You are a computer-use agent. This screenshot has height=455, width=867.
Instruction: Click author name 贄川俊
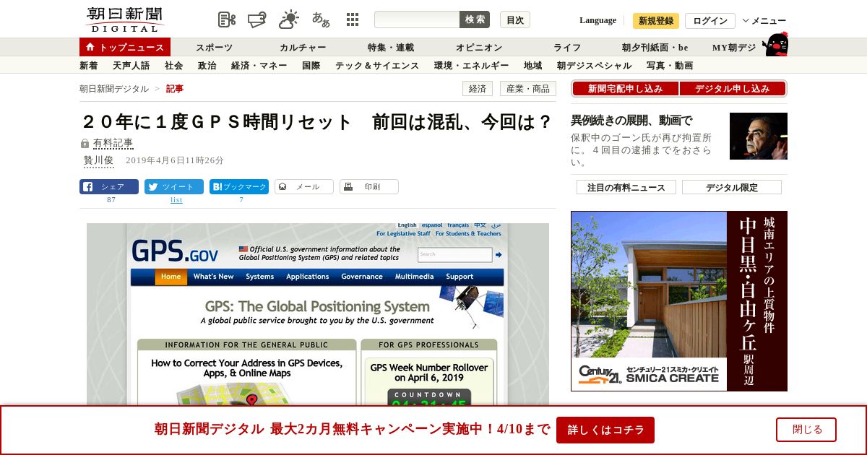99,160
